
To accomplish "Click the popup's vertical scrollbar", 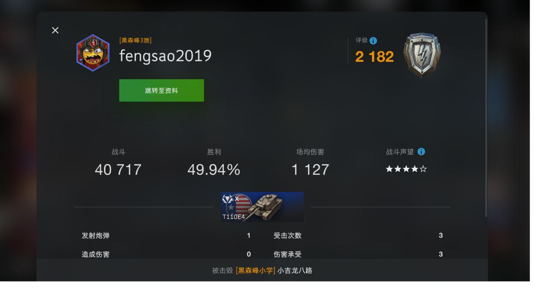I will coord(486,118).
